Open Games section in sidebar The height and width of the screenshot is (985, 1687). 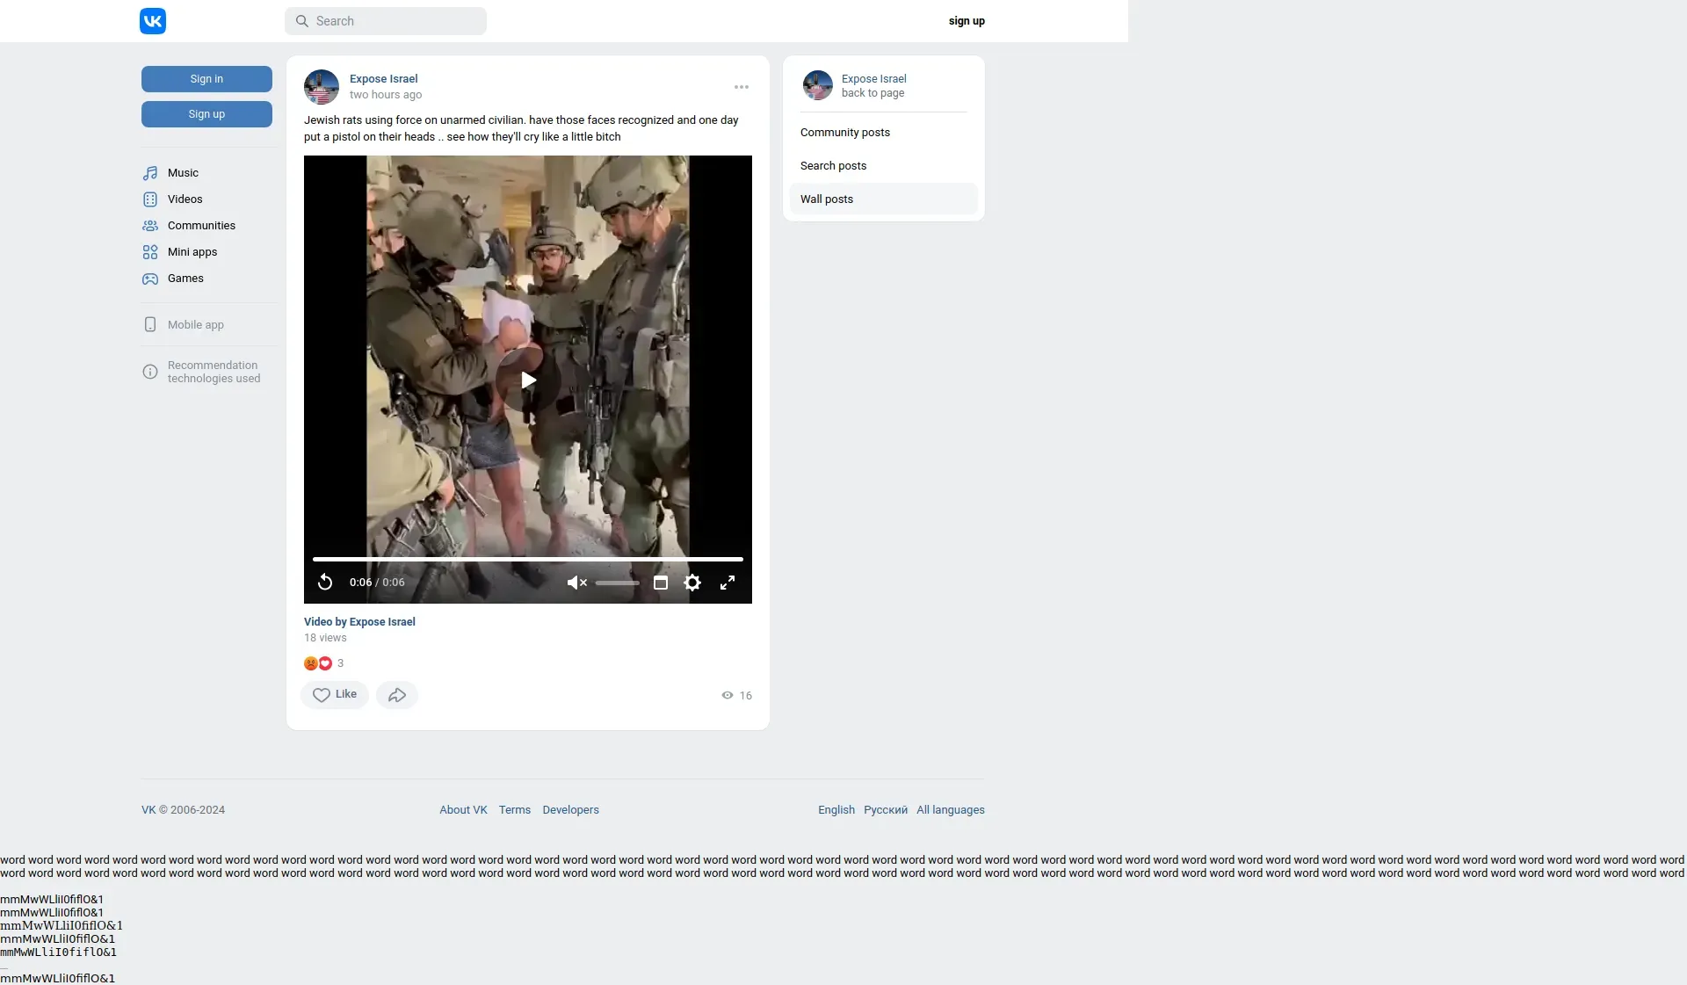[x=185, y=279]
